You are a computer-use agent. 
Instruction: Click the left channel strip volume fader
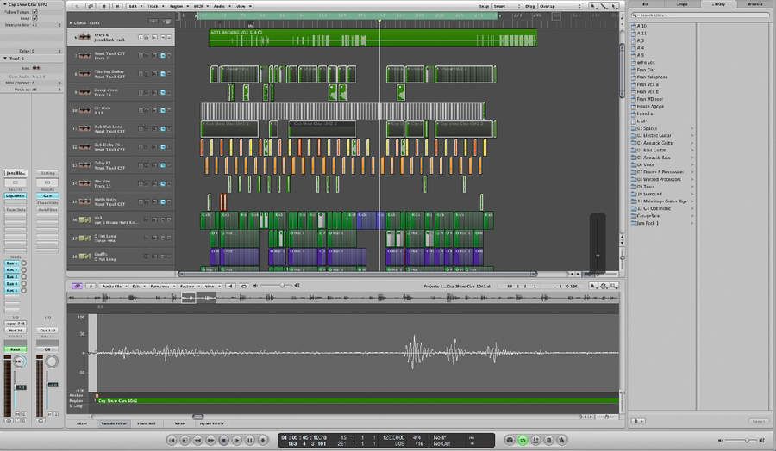coord(21,387)
